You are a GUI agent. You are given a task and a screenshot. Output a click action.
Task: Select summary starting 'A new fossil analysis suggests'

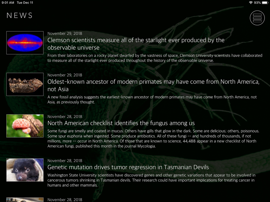click(152, 99)
